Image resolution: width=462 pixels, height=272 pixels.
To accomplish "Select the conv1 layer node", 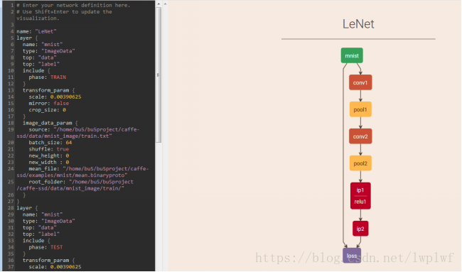I will click(360, 82).
